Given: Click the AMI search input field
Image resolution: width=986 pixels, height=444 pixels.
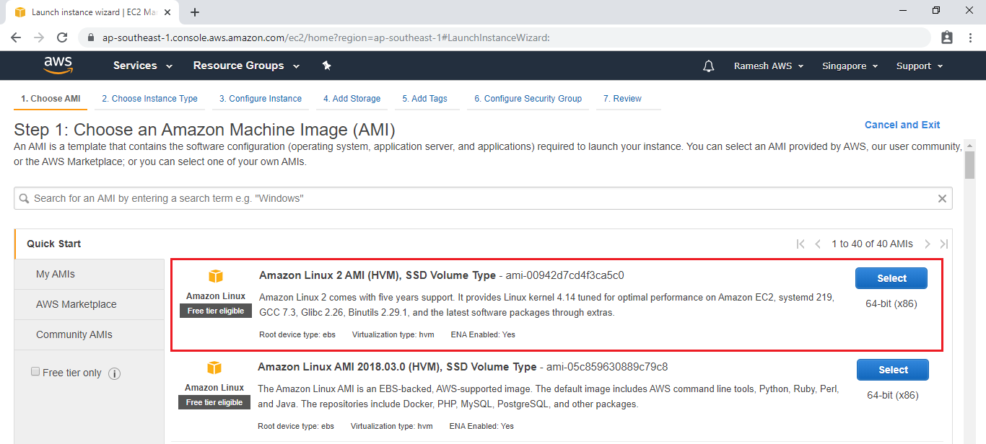Looking at the screenshot, I should pos(483,198).
